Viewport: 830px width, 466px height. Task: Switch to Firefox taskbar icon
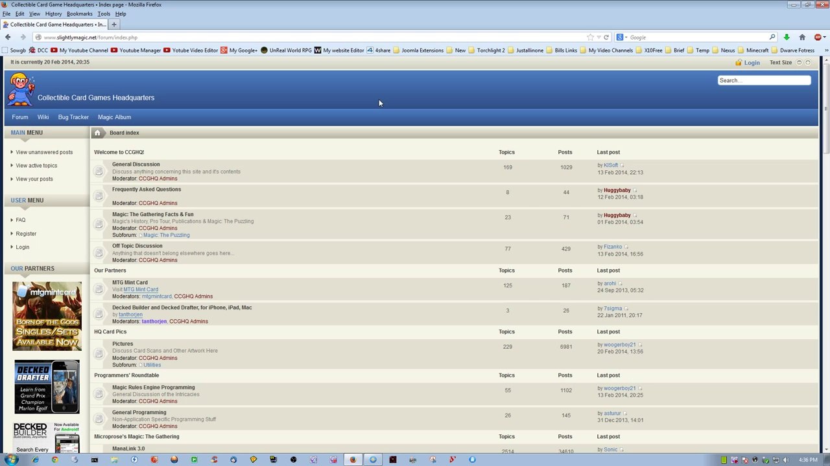(353, 460)
